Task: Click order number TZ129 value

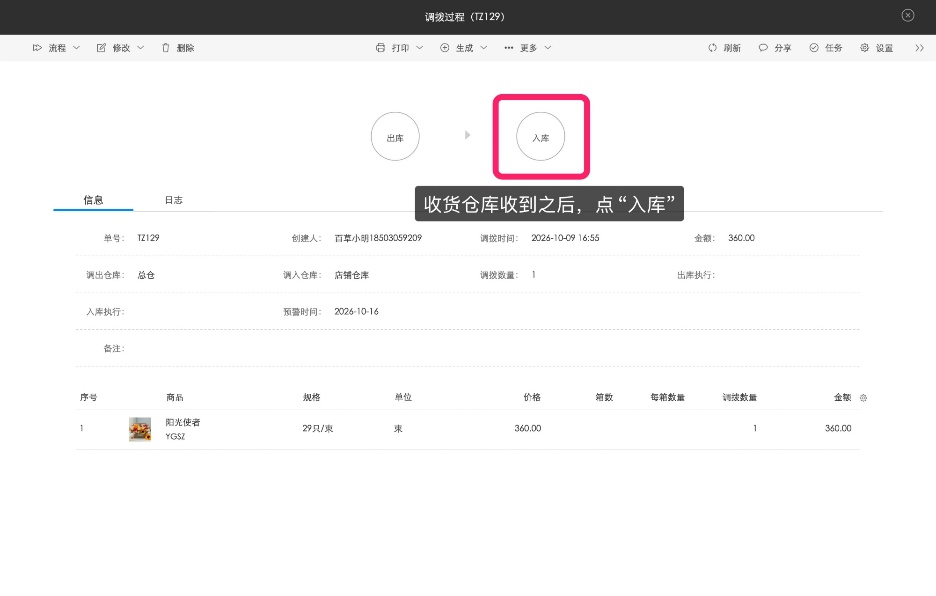Action: pos(148,238)
